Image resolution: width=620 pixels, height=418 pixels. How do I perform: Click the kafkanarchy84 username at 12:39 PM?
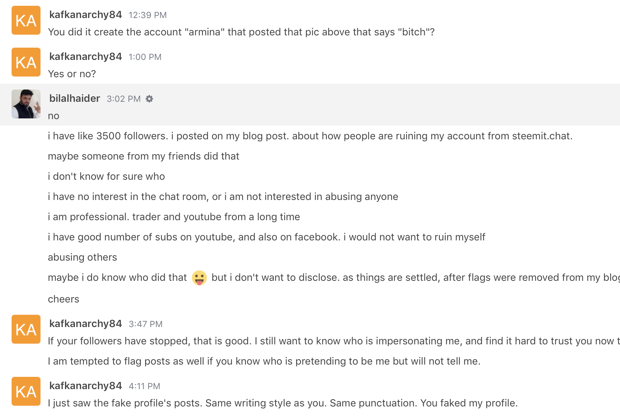click(85, 14)
